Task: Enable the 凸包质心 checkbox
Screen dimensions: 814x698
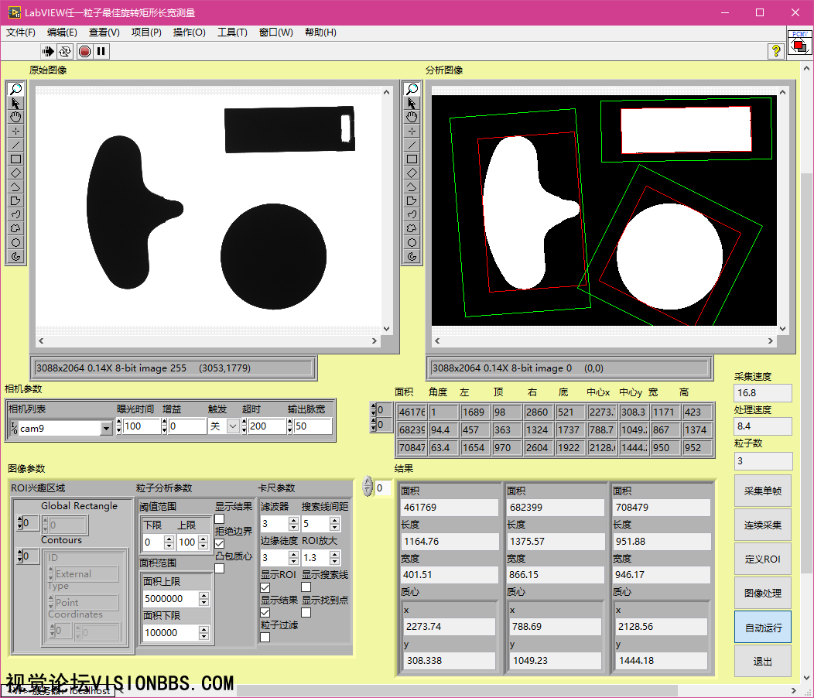Action: [x=220, y=569]
